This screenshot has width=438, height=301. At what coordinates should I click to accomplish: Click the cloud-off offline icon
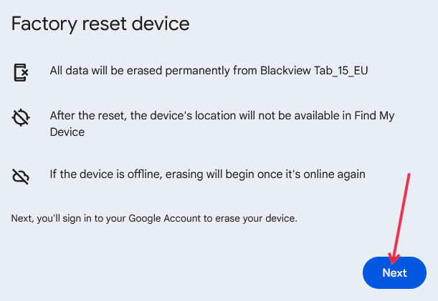pos(21,175)
